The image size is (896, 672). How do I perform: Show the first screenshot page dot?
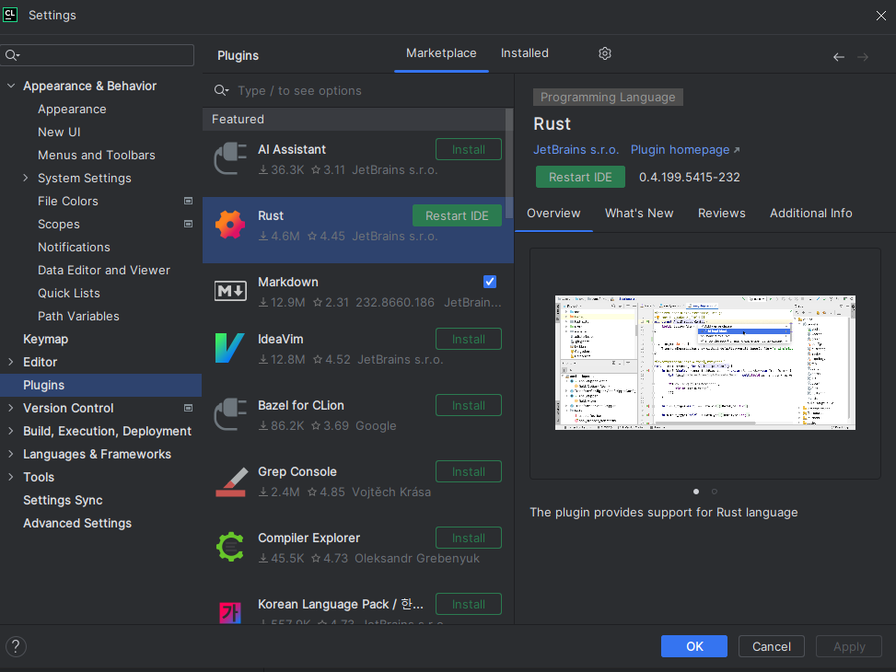[696, 492]
